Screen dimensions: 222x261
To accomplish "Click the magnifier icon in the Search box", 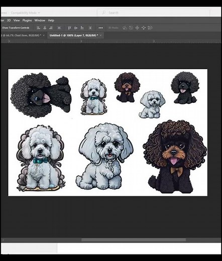I will [x=104, y=13].
